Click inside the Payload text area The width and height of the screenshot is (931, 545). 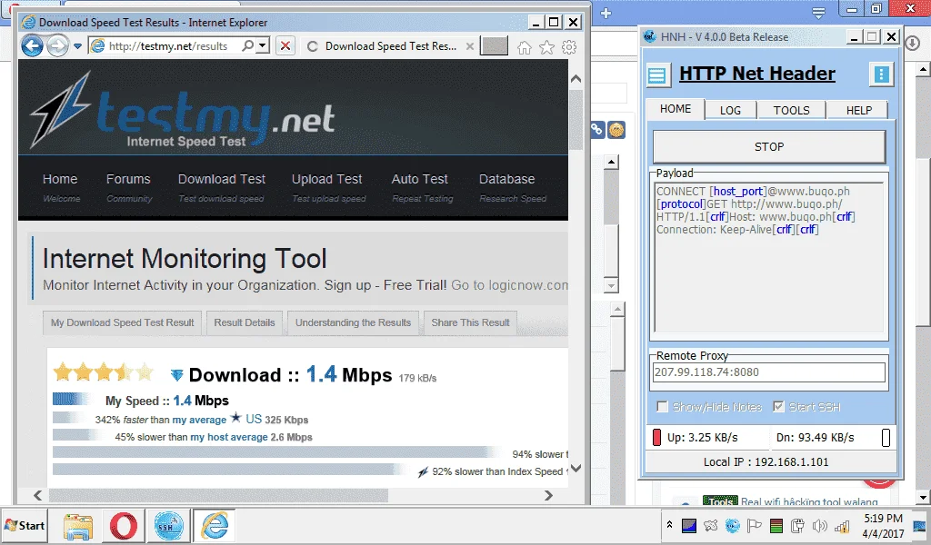tap(769, 258)
